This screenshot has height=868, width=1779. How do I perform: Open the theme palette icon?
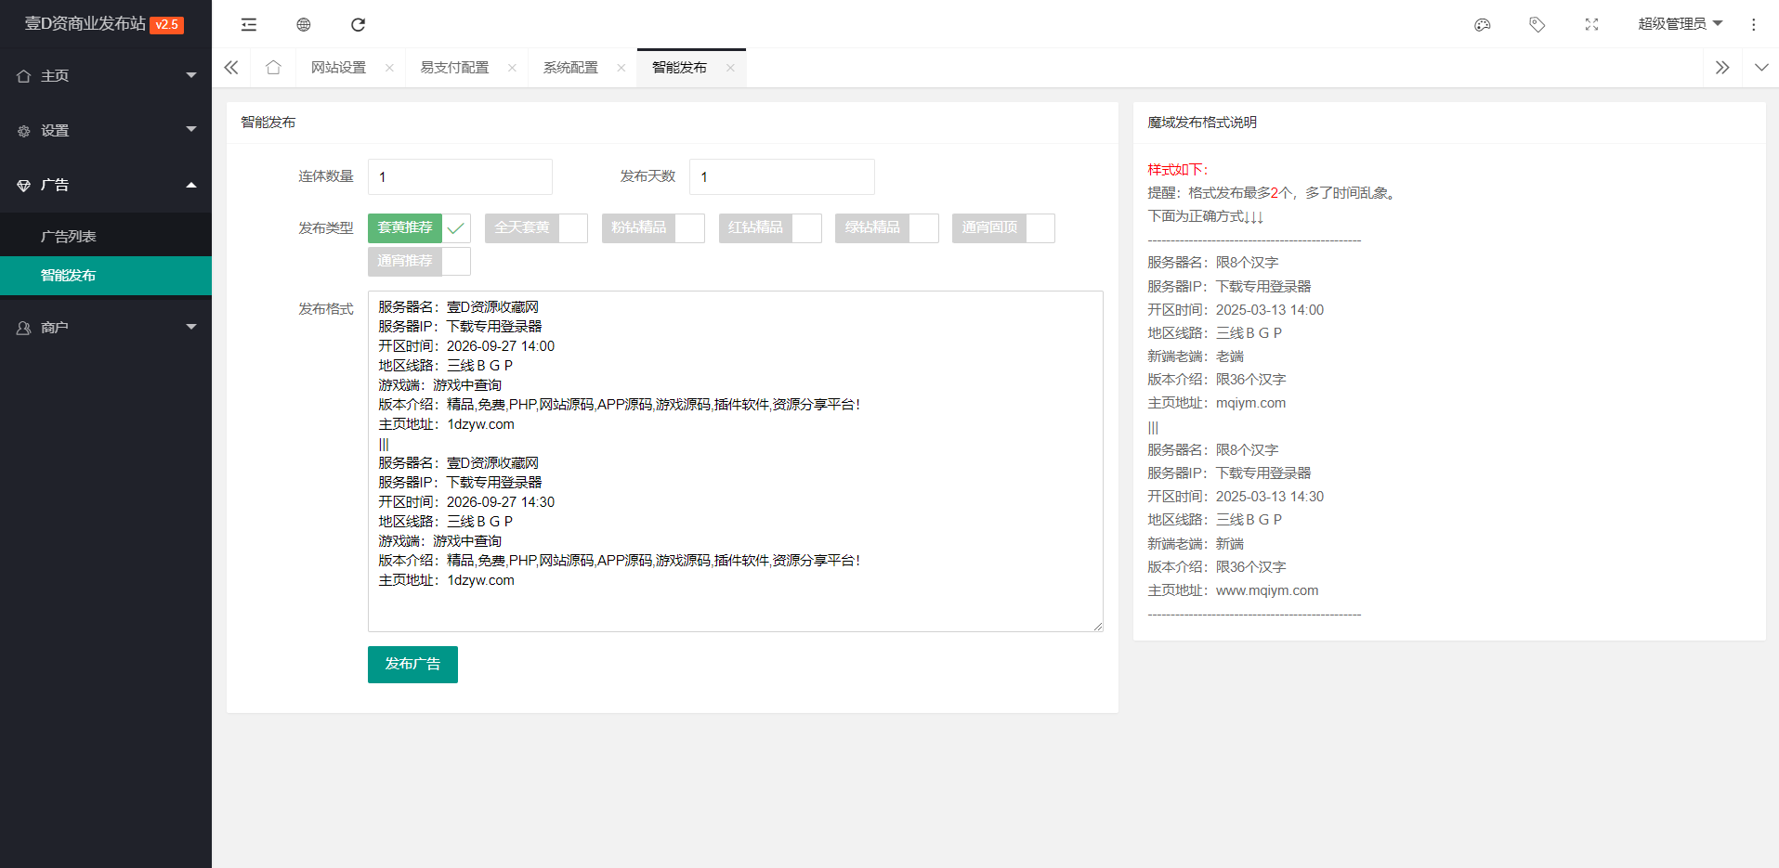tap(1483, 24)
